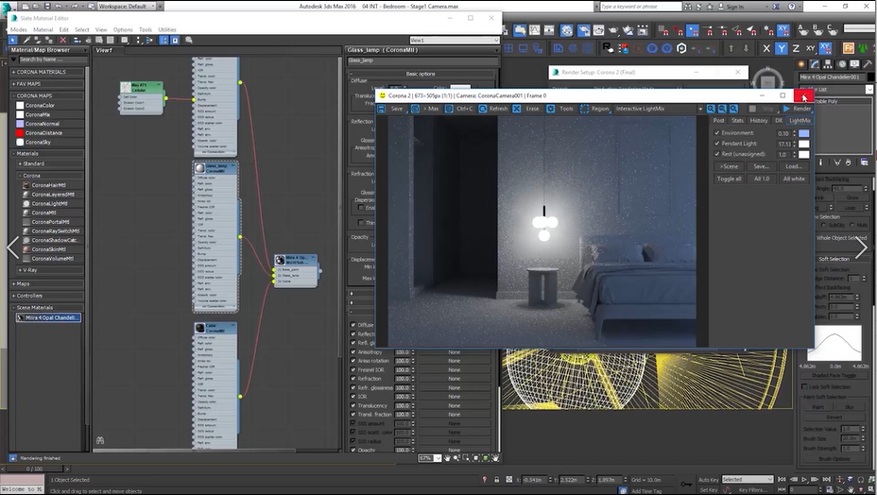
Task: Pick material from object eyedropper tool
Action: click(x=26, y=41)
